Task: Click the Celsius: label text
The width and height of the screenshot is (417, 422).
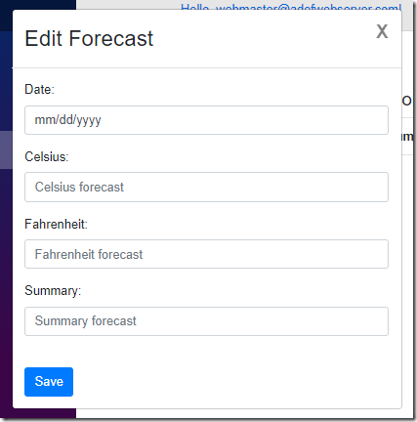Action: 47,156
